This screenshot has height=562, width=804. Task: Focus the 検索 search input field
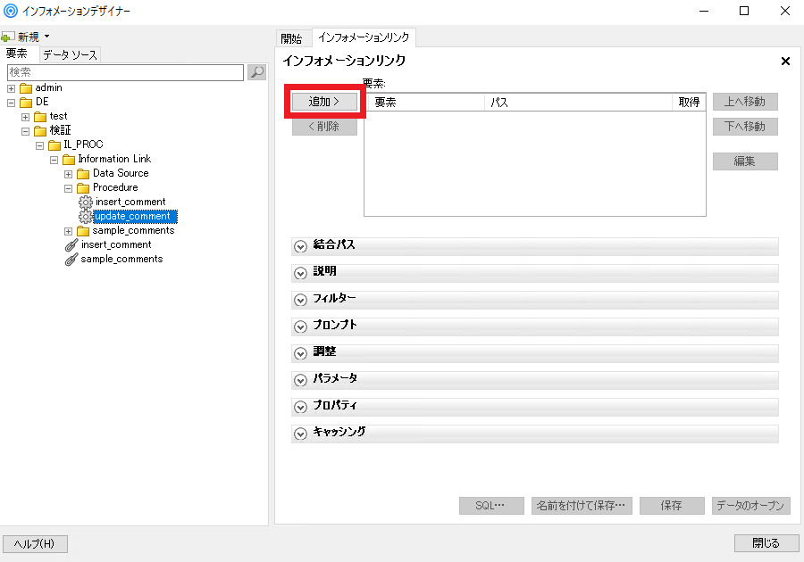(x=126, y=72)
